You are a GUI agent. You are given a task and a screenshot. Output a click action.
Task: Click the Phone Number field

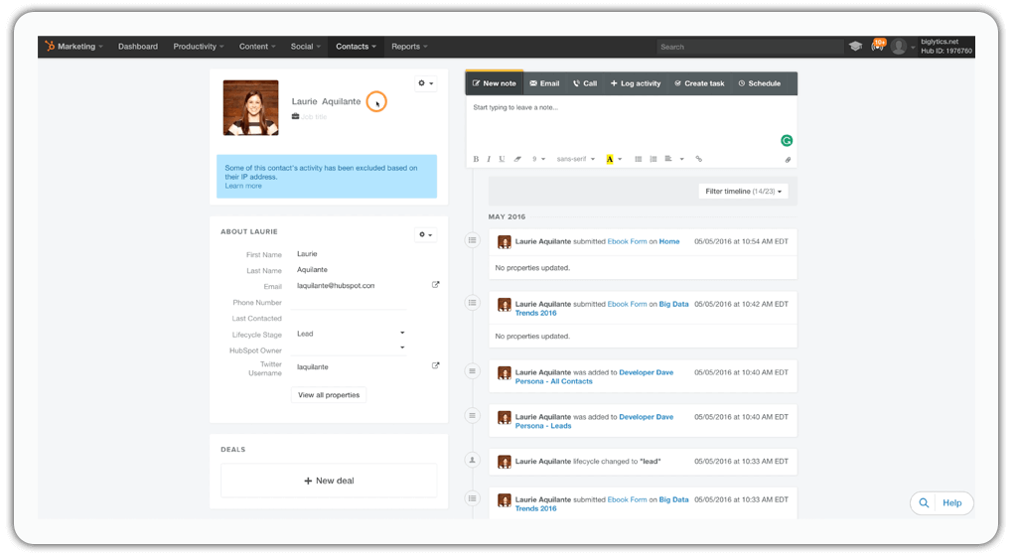click(x=351, y=302)
